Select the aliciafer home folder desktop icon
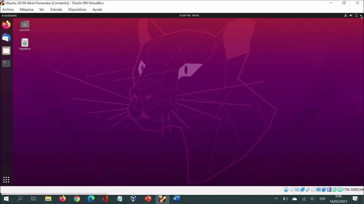This screenshot has height=204, width=364. coord(25,26)
